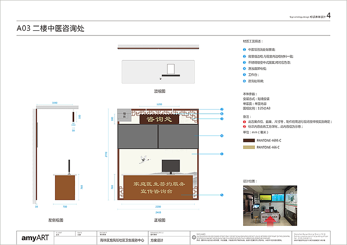Click legend bullet 3 beside 不锈钢镂空中式图案
Viewport: 347px width, 245px height.
(244, 62)
